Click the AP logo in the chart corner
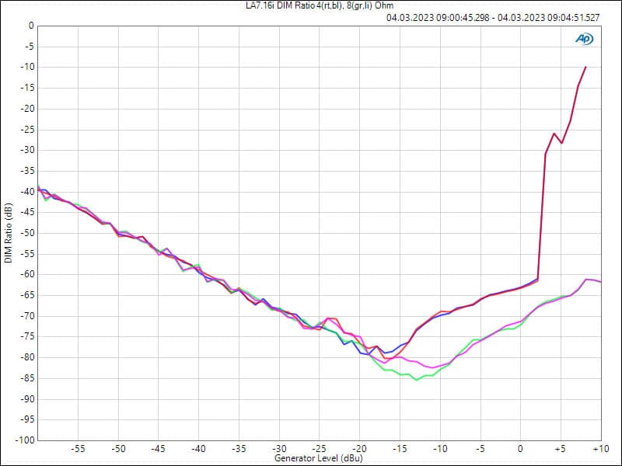 pos(584,38)
